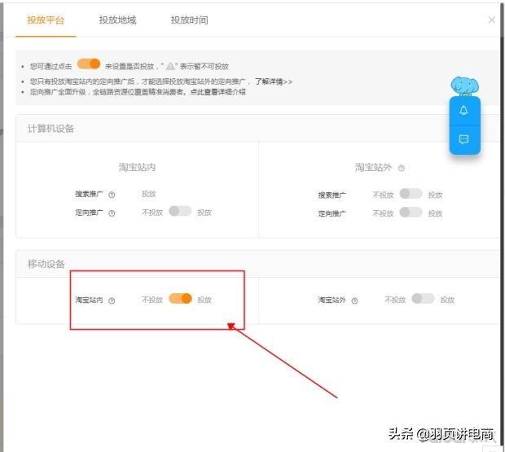Click 投放 label of 淘宝站外 搜索推广
Image resolution: width=505 pixels, height=452 pixels.
[435, 195]
